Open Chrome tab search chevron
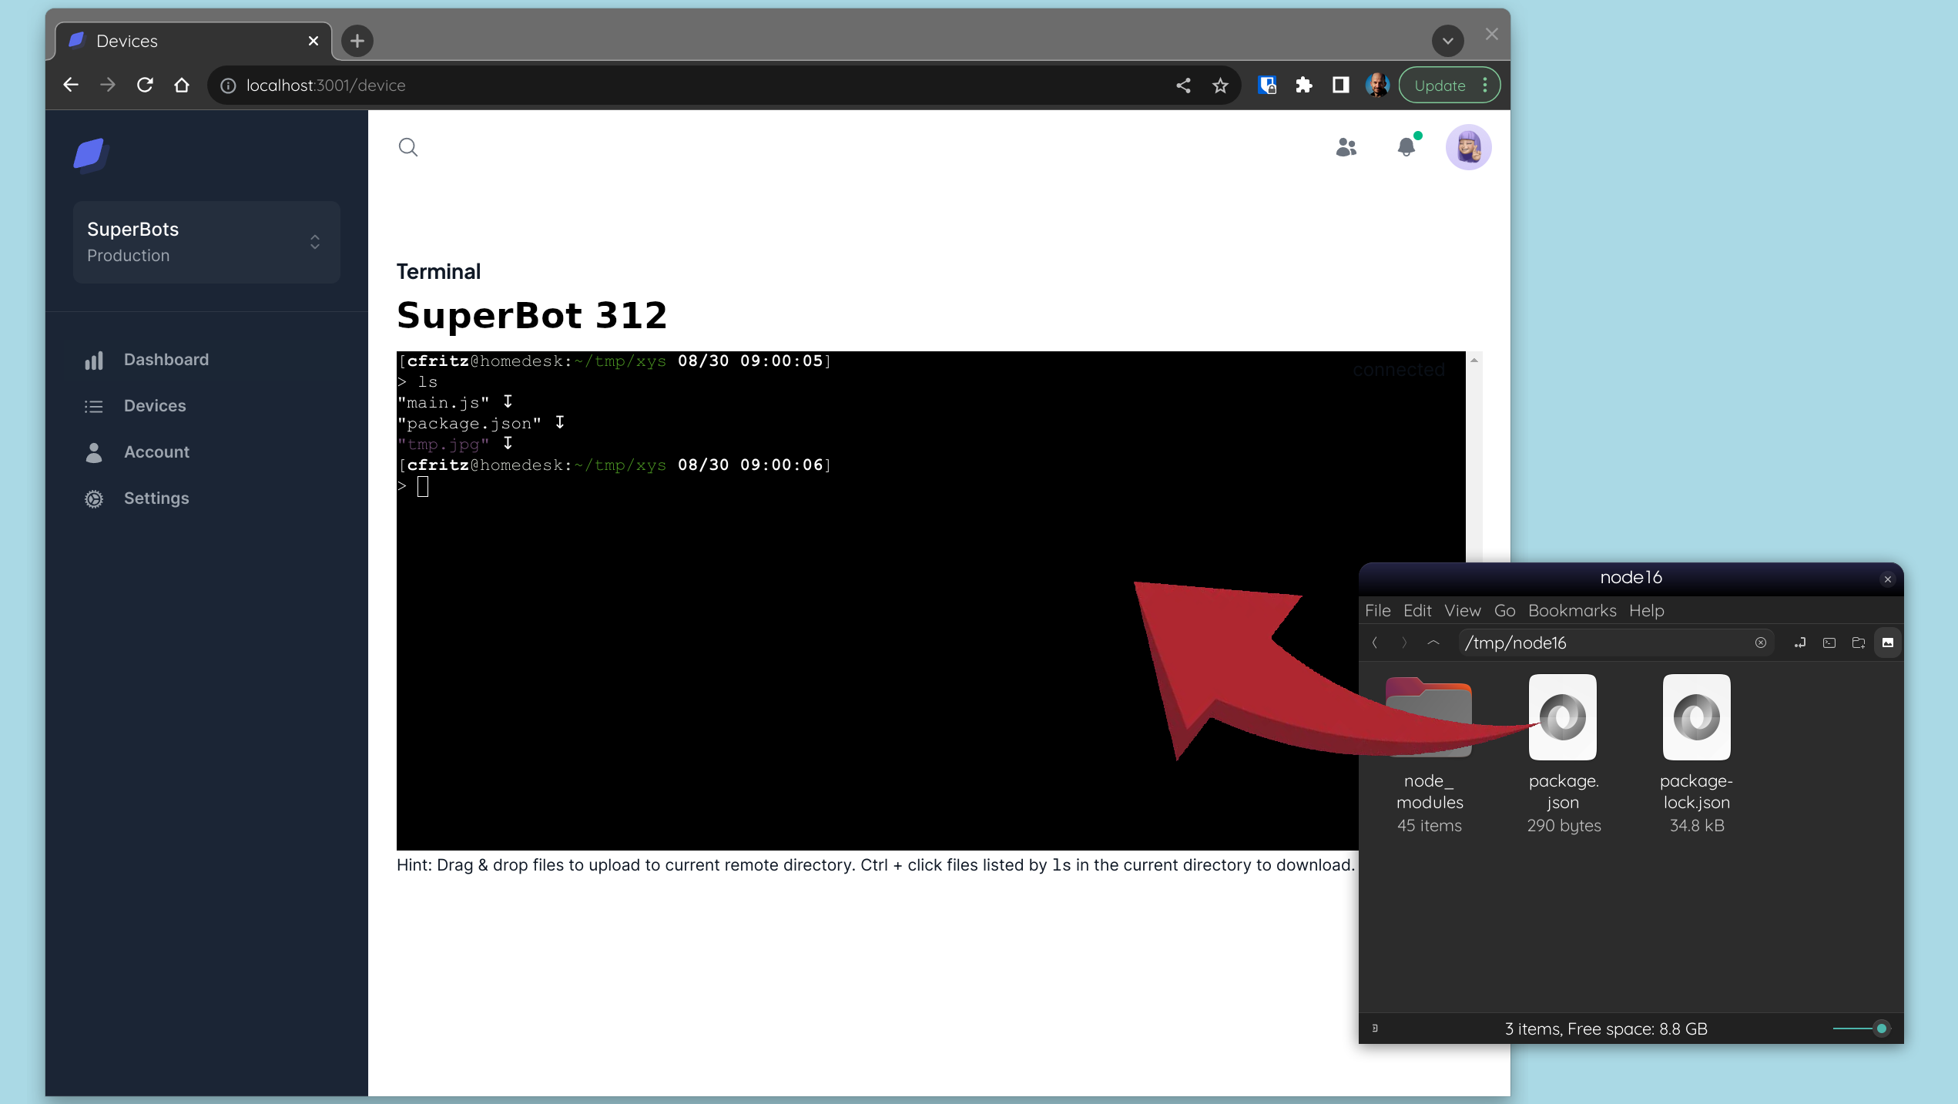1958x1104 pixels. (x=1447, y=41)
